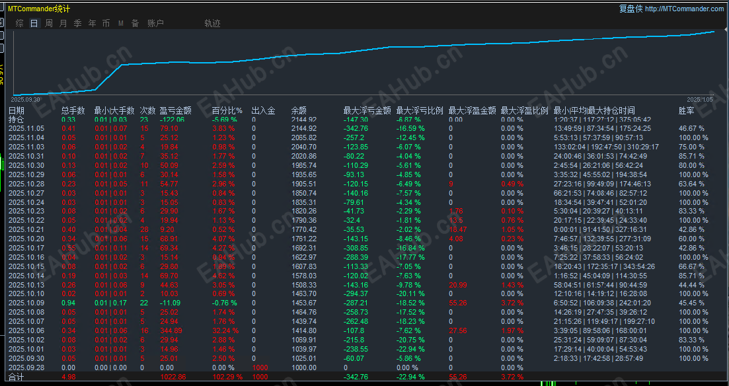Click the 1414.80 balance value

(x=303, y=330)
